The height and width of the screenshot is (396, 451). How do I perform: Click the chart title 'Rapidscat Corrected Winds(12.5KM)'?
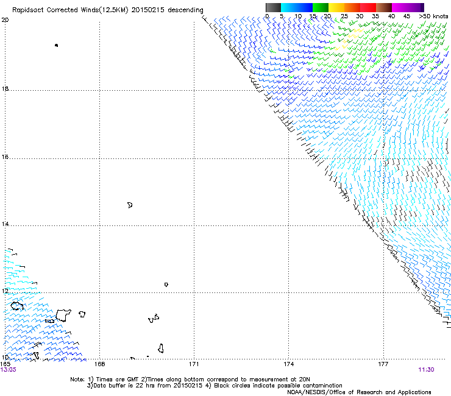[x=70, y=10]
